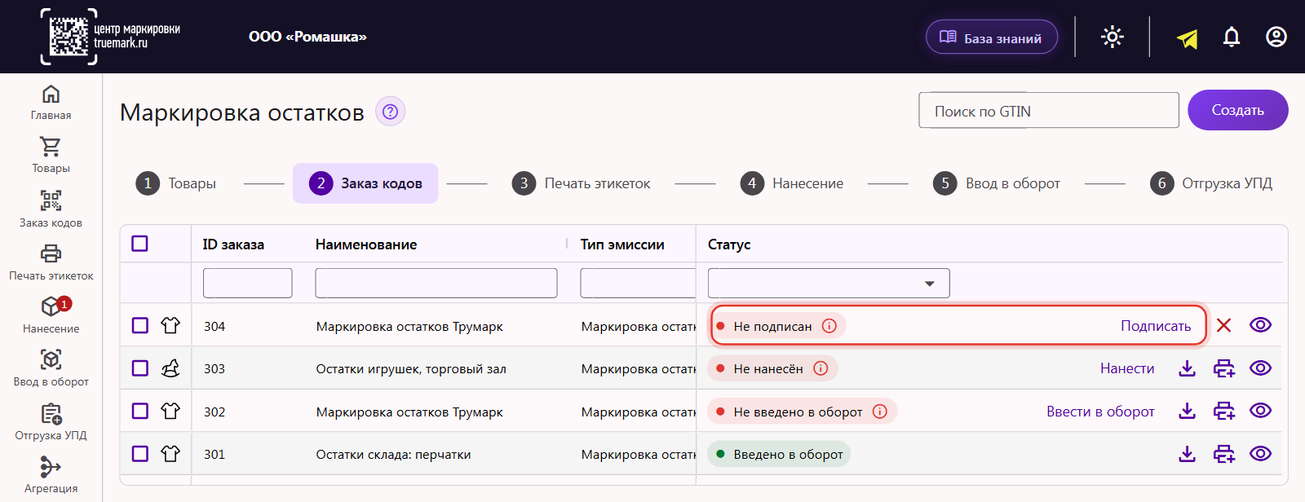This screenshot has width=1305, height=502.
Task: Click the shirt category icon of order 304
Action: tap(170, 325)
